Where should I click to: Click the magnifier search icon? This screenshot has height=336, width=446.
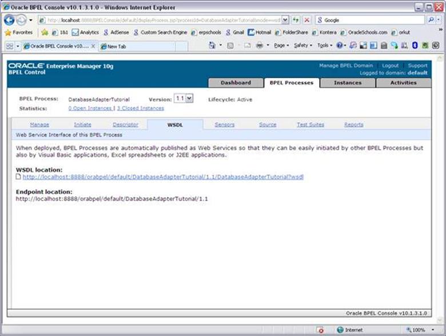tap(431, 20)
